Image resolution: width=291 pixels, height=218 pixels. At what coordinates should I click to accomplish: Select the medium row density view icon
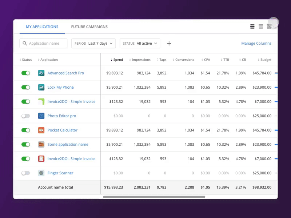pos(261,27)
